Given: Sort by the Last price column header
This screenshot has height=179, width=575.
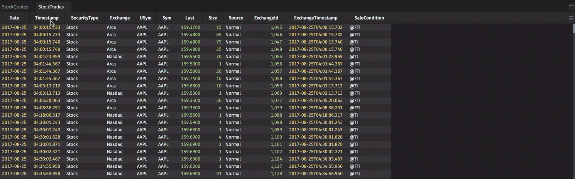Looking at the screenshot, I should coord(190,18).
